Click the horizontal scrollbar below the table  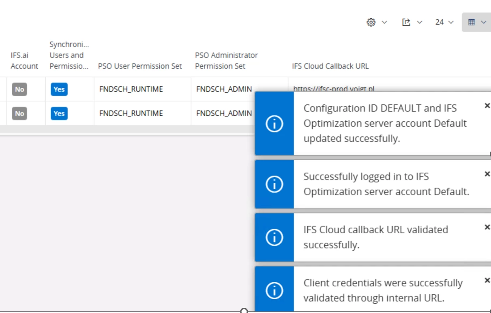coord(127,129)
